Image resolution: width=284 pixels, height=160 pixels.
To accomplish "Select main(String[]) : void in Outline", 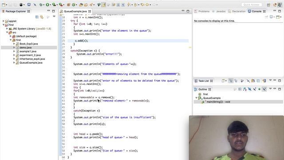I will 218,102.
